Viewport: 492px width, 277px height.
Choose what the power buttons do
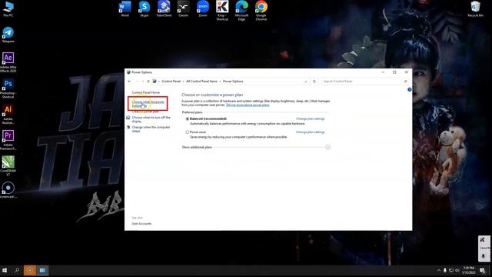pyautogui.click(x=148, y=104)
